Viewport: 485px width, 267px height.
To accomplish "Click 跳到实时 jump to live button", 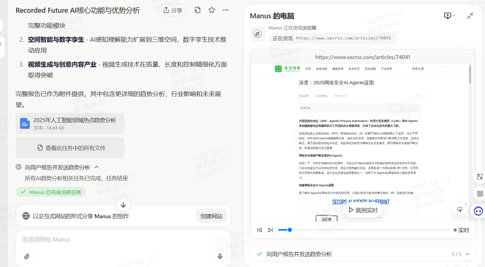I will (363, 210).
